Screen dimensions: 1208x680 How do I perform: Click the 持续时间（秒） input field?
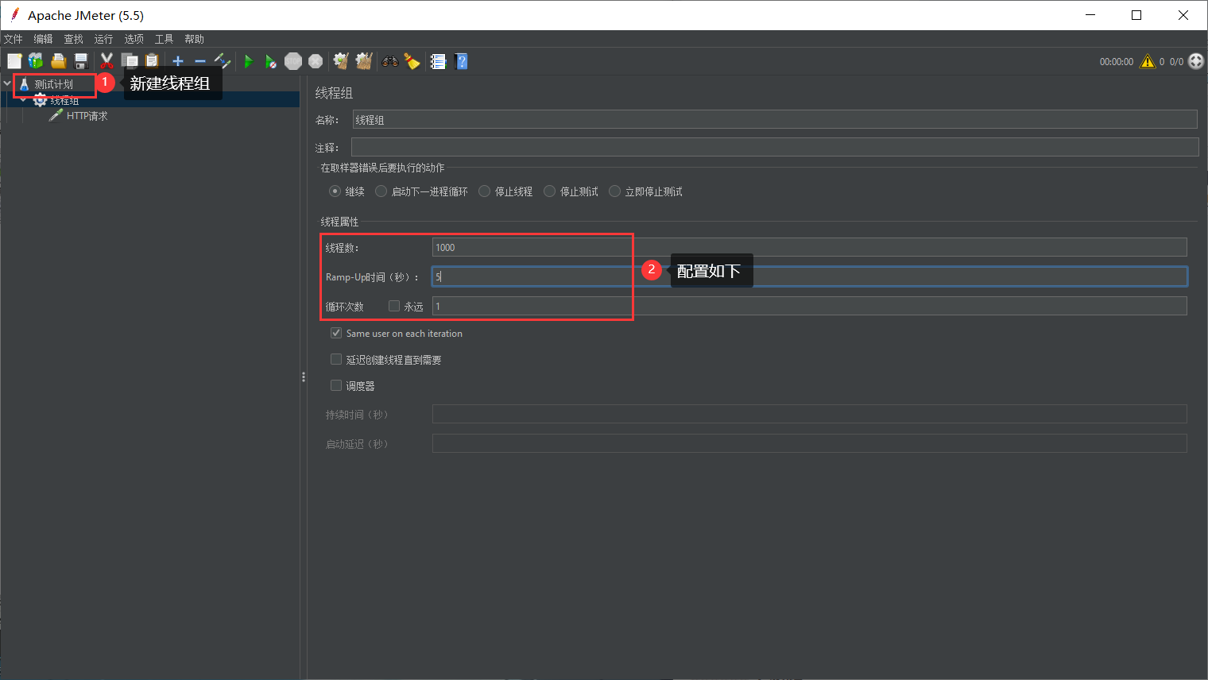tap(809, 414)
